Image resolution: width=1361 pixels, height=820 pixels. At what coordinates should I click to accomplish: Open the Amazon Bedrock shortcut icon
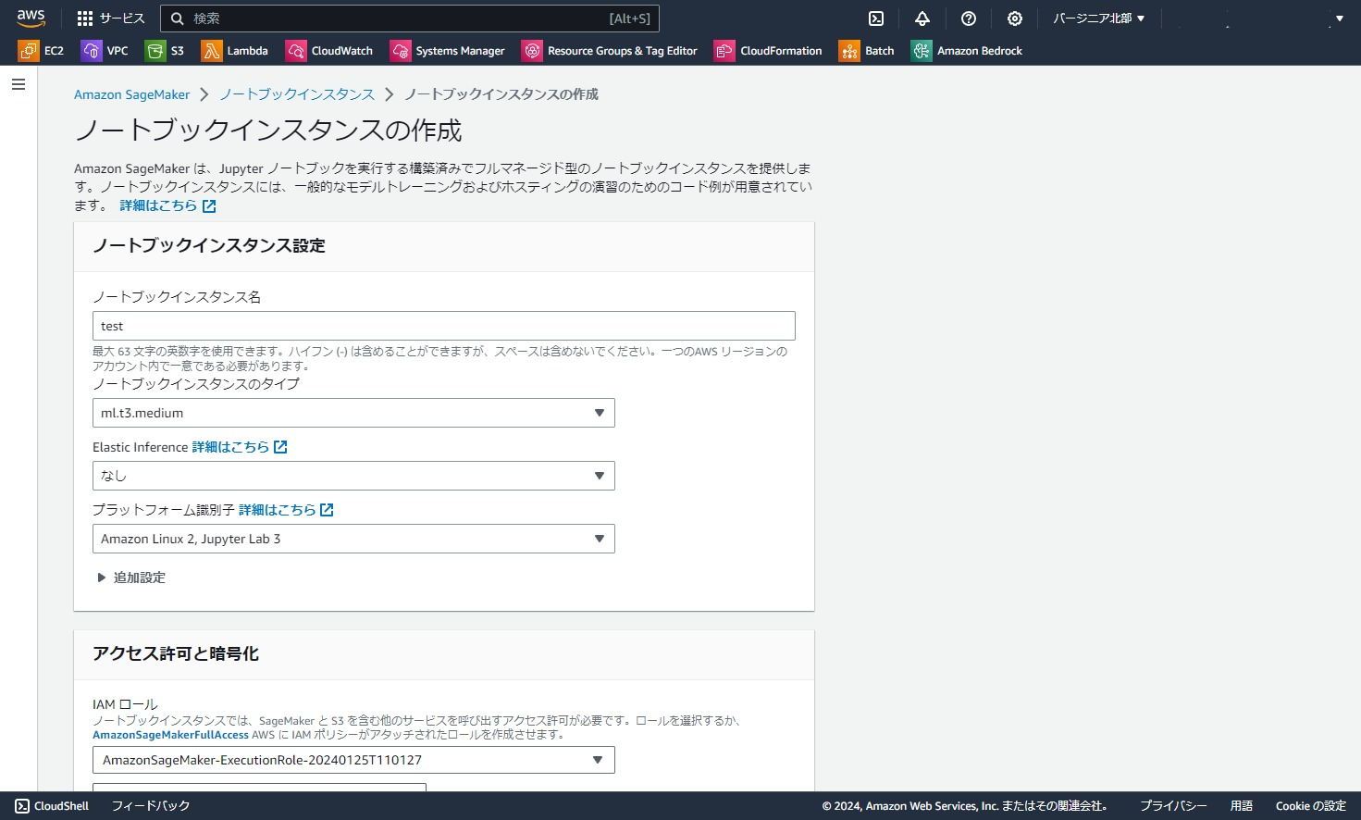coord(922,51)
